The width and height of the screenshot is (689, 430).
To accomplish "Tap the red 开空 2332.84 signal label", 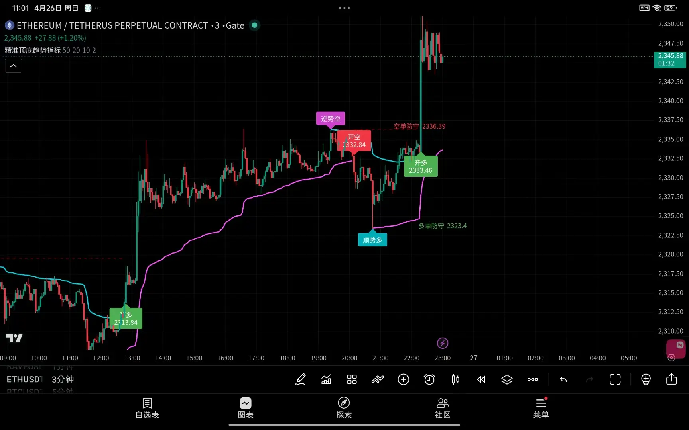I will pyautogui.click(x=354, y=141).
